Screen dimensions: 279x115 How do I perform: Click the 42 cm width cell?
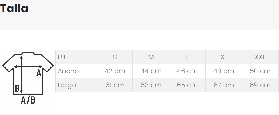[x=115, y=71]
